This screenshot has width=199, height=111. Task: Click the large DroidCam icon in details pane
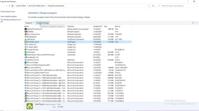pos(30,106)
